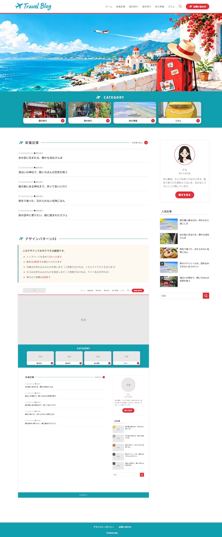The image size is (222, 537).
Task: Click the red arrow icon beside VIEW ALL
Action: click(x=146, y=142)
